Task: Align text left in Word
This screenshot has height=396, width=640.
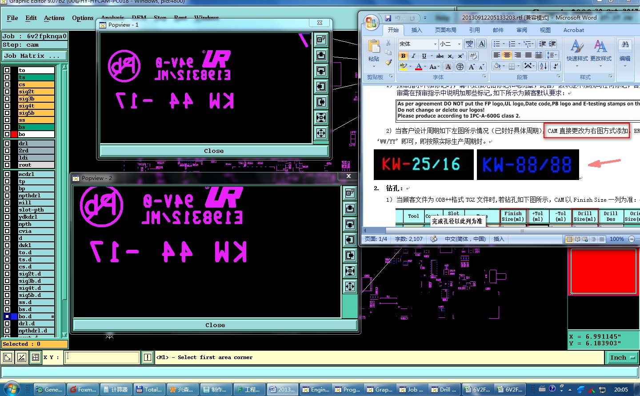Action: click(x=496, y=55)
